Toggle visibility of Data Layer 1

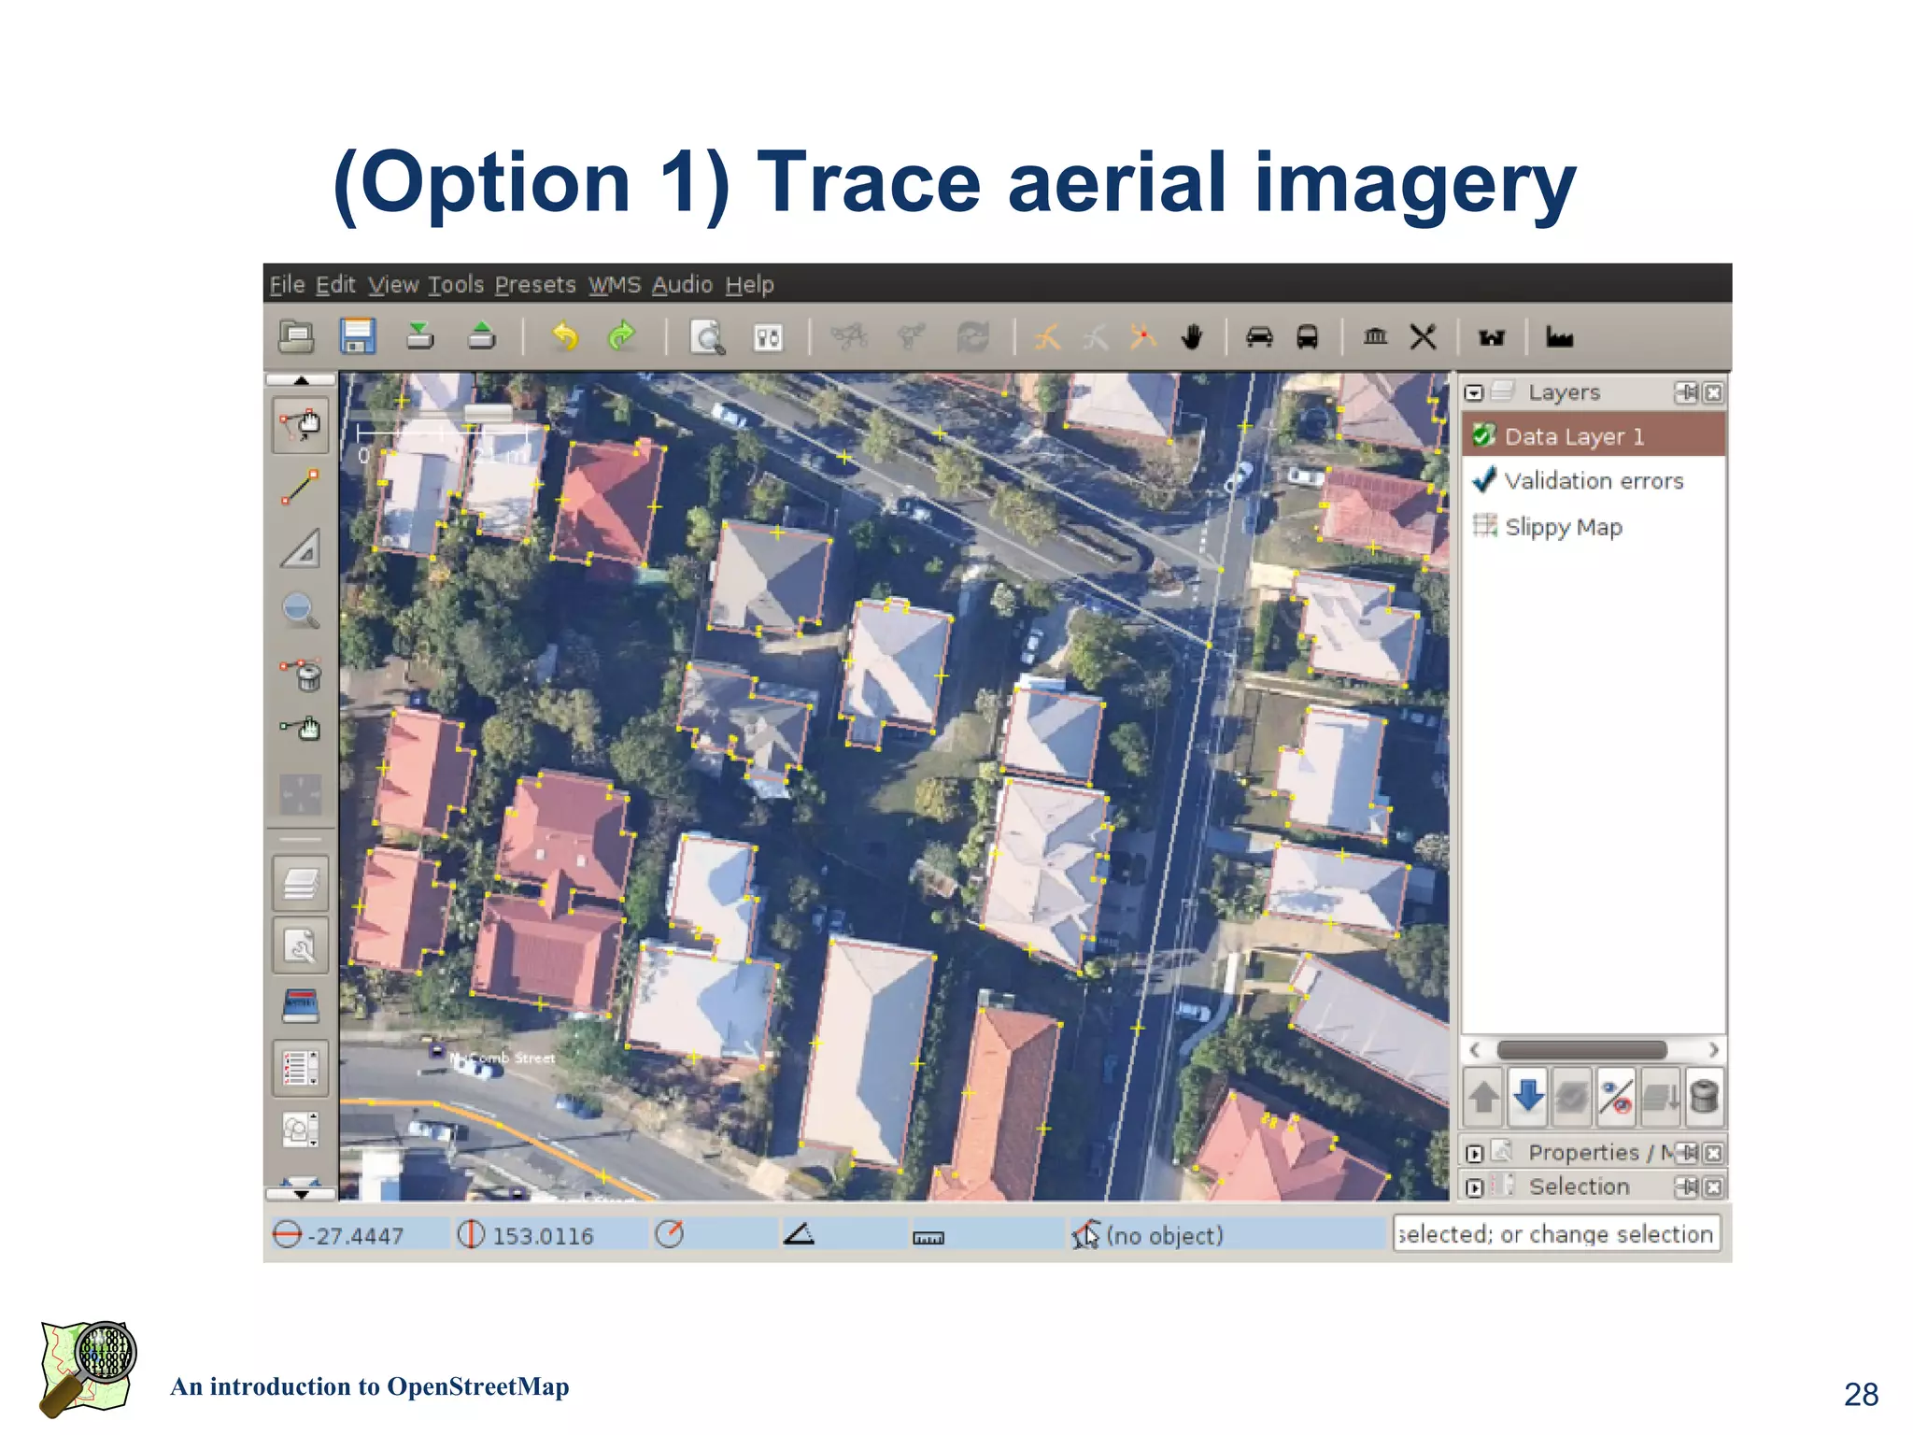point(1483,436)
